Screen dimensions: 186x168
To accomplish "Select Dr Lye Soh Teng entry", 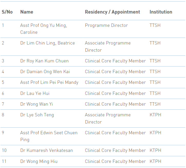I will point(37,115).
